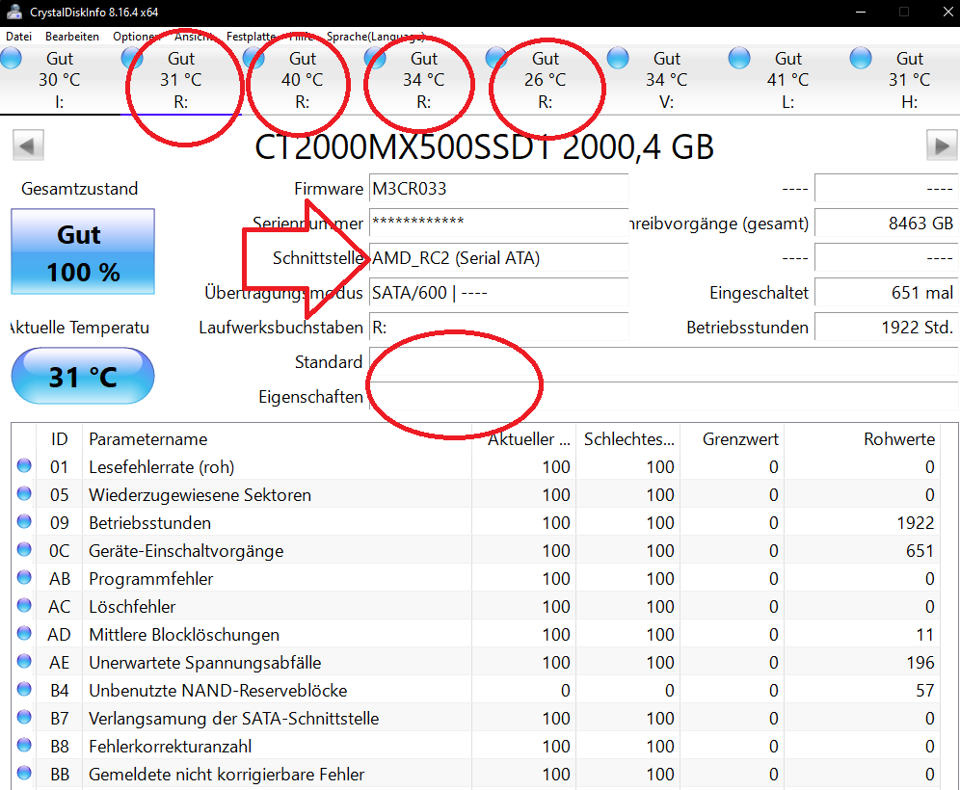
Task: Click status orb of Fehlerkorrekturanzahl row
Action: [24, 745]
